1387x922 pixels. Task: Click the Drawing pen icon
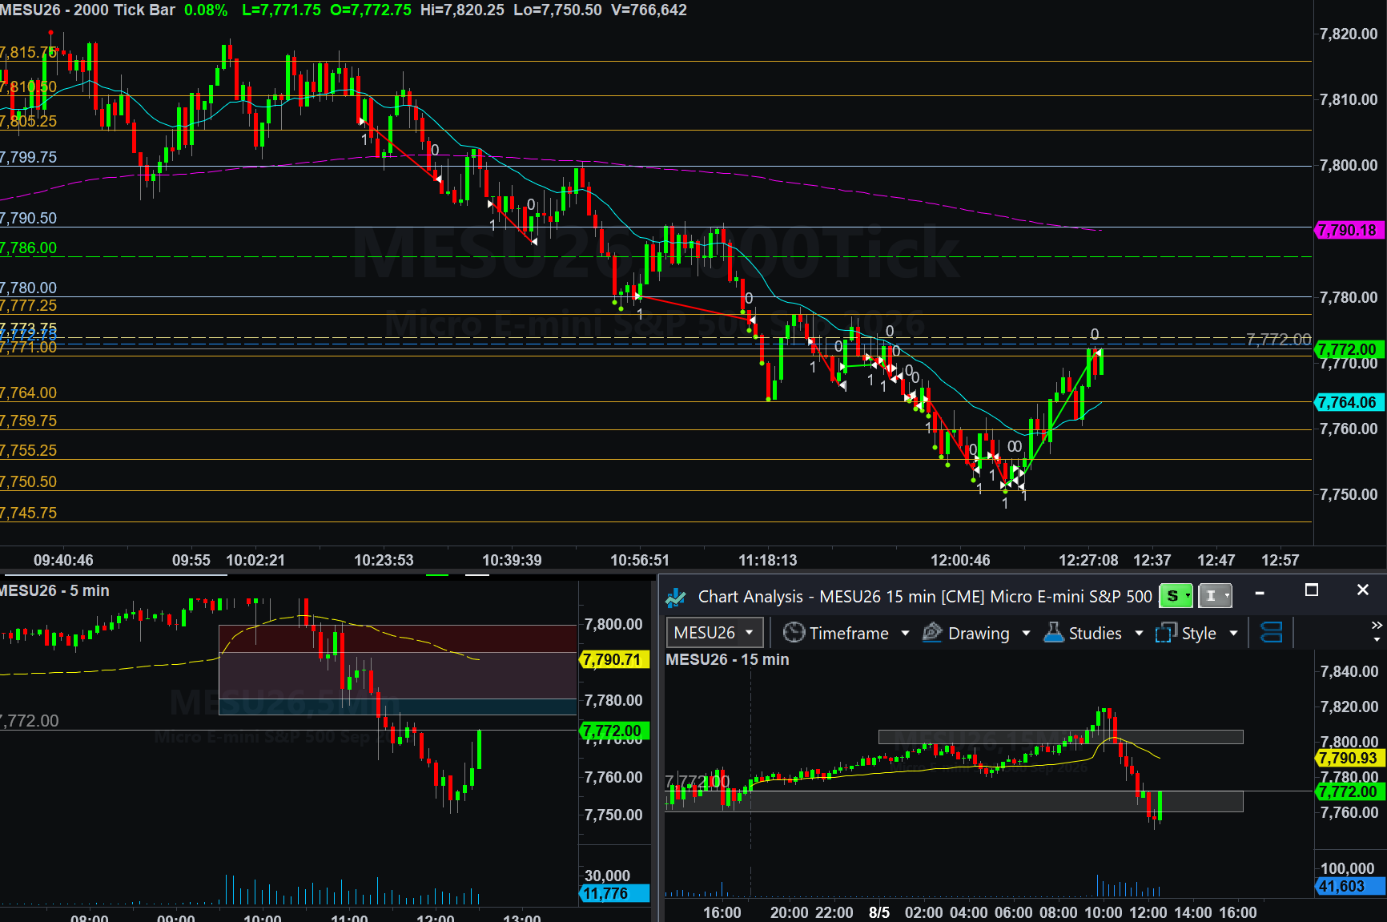click(x=932, y=633)
